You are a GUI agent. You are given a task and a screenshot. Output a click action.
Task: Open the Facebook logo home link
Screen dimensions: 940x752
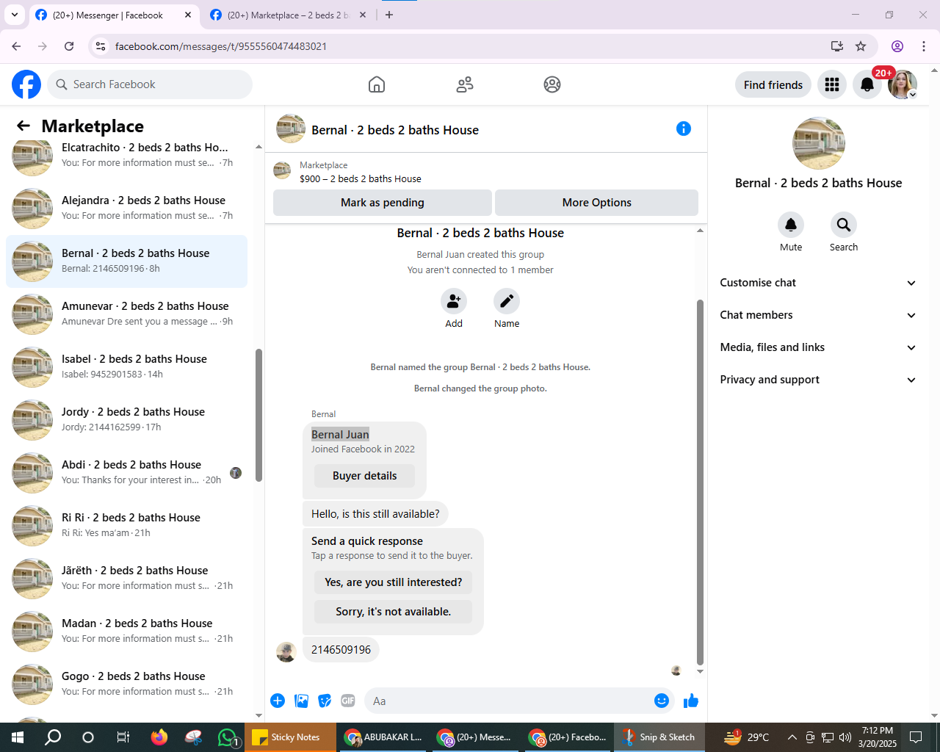[x=26, y=84]
